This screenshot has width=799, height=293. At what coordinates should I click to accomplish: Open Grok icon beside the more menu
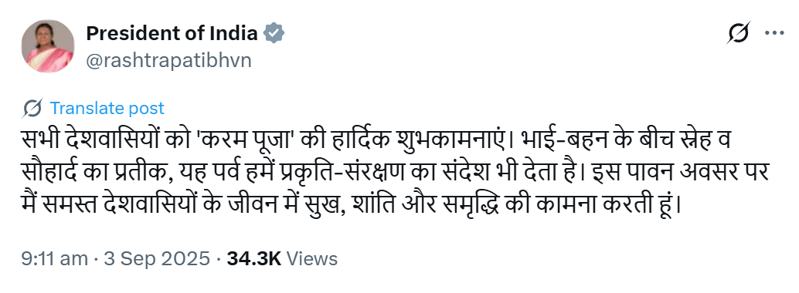point(739,32)
